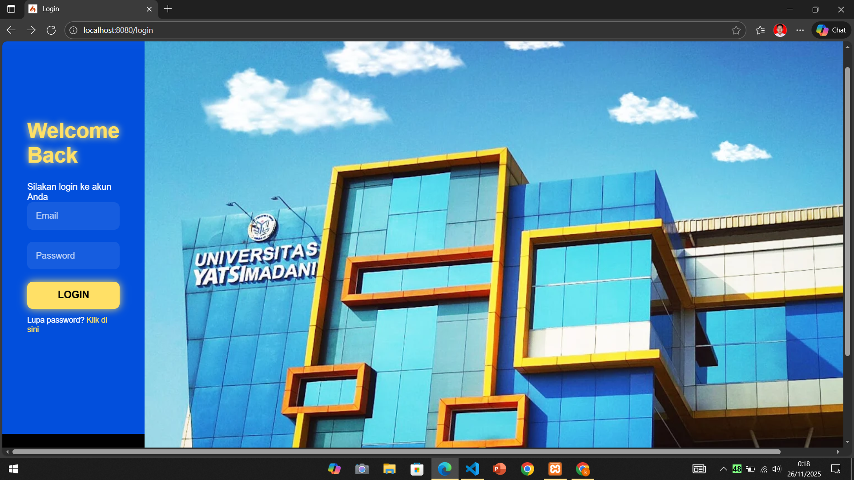Open the browser profile avatar
Viewport: 854px width, 480px height.
[780, 30]
